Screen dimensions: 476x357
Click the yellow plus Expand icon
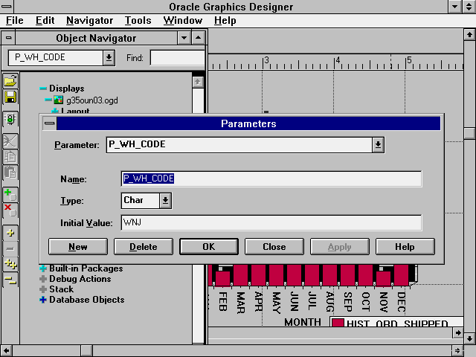click(10, 232)
